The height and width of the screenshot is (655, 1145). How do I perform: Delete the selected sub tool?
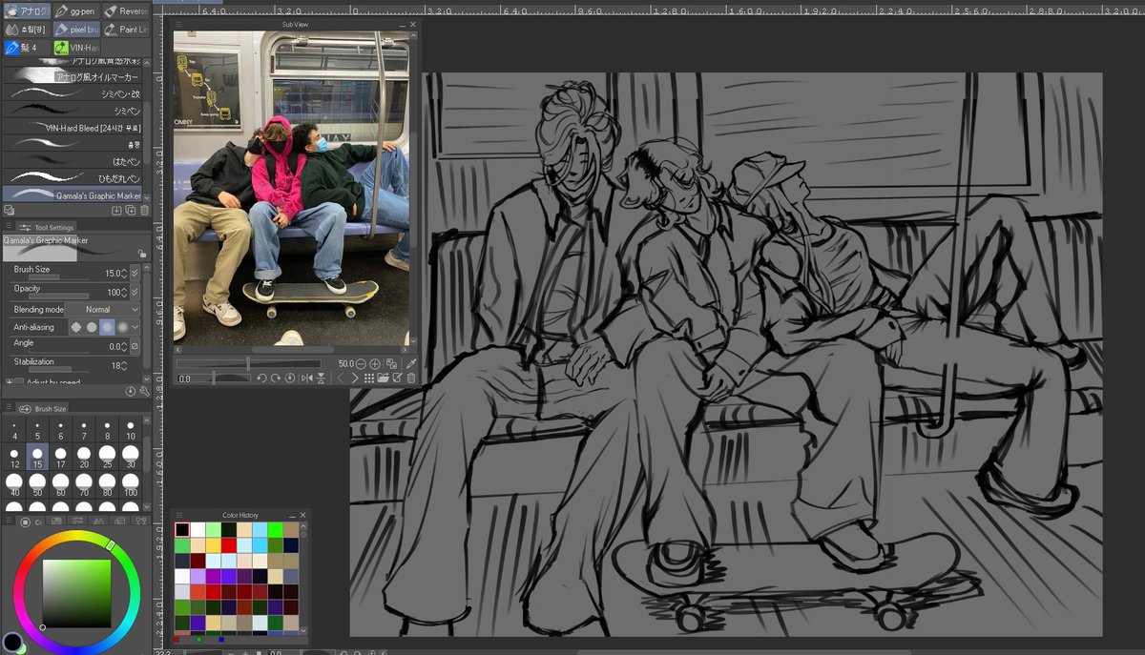144,210
